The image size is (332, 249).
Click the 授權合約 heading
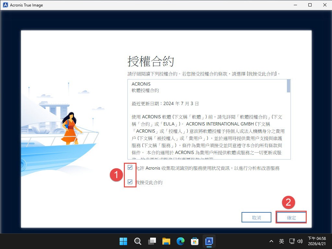(151, 61)
